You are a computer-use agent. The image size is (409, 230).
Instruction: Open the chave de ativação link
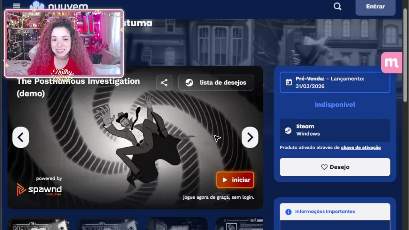click(x=361, y=148)
